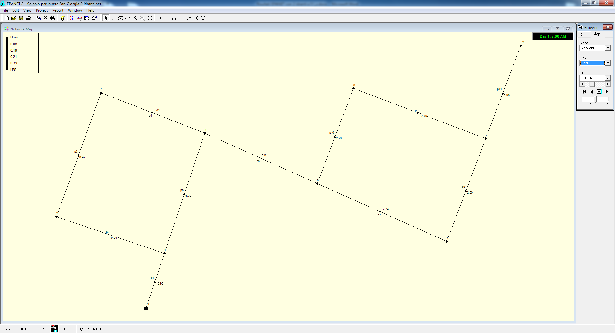Click flow value 10.90 on pipe p1

[x=160, y=284]
